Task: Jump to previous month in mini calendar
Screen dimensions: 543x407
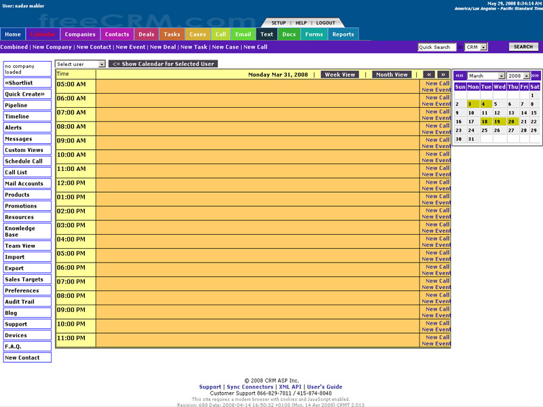Action: tap(460, 76)
